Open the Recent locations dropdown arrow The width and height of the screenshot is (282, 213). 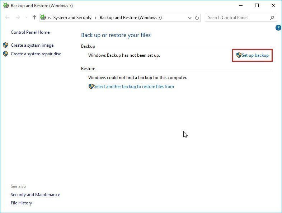point(27,18)
